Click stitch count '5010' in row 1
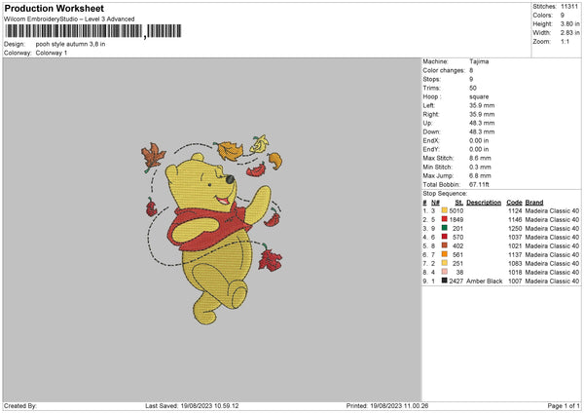584x413 pixels. tap(456, 211)
